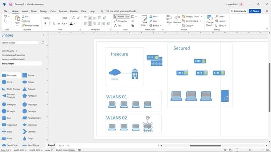Select the Pointer Tool

click(x=122, y=16)
